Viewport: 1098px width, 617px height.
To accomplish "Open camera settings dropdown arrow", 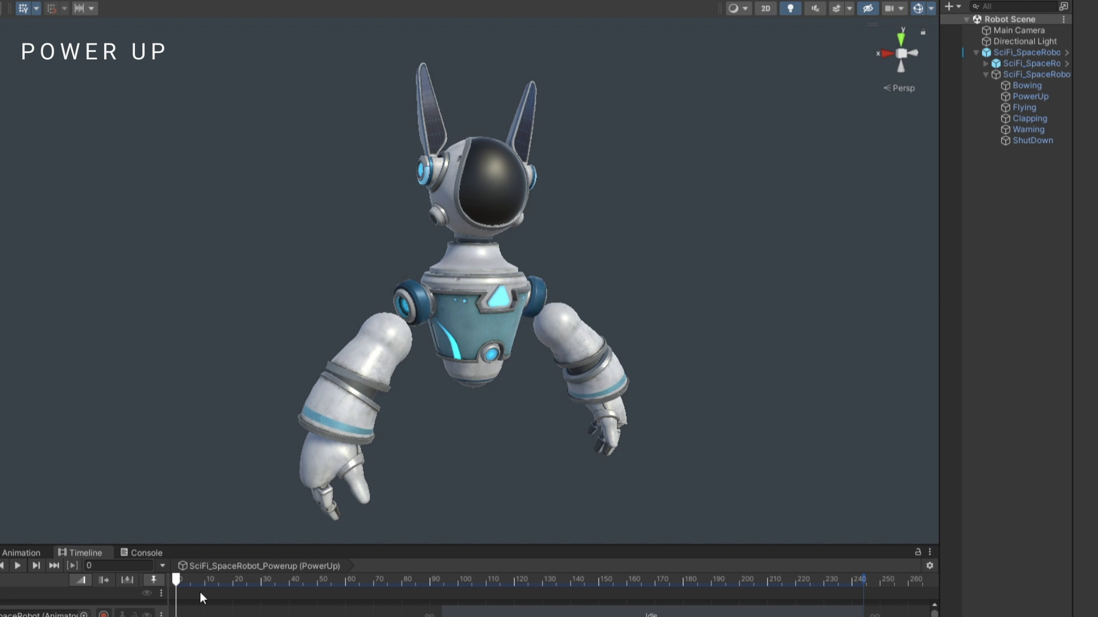I will coord(901,8).
